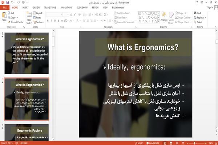
Task: Start presentation from beginning icon in title bar
Action: tap(23, 2)
